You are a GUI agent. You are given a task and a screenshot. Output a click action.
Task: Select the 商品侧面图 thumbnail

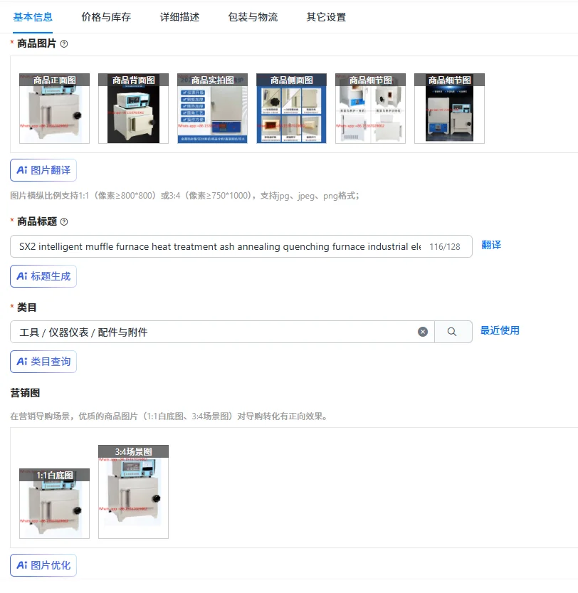(x=291, y=108)
